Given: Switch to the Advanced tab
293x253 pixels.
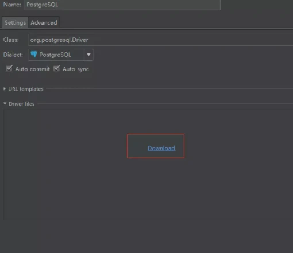Looking at the screenshot, I should (44, 22).
